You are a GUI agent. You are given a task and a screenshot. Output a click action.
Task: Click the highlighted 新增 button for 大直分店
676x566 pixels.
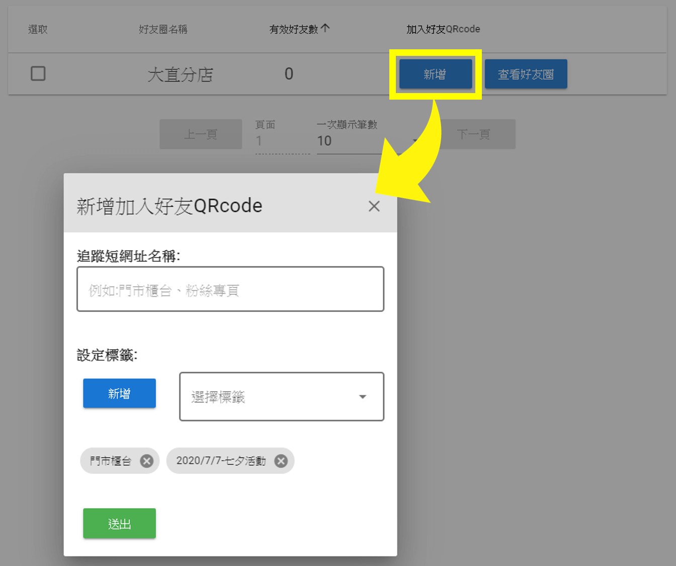[x=436, y=74]
